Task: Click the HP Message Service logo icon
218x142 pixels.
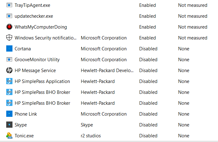Action: point(9,71)
